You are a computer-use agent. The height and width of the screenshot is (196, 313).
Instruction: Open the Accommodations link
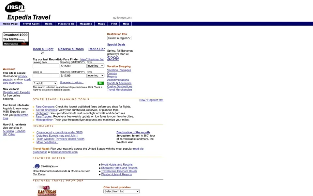[x=118, y=80]
